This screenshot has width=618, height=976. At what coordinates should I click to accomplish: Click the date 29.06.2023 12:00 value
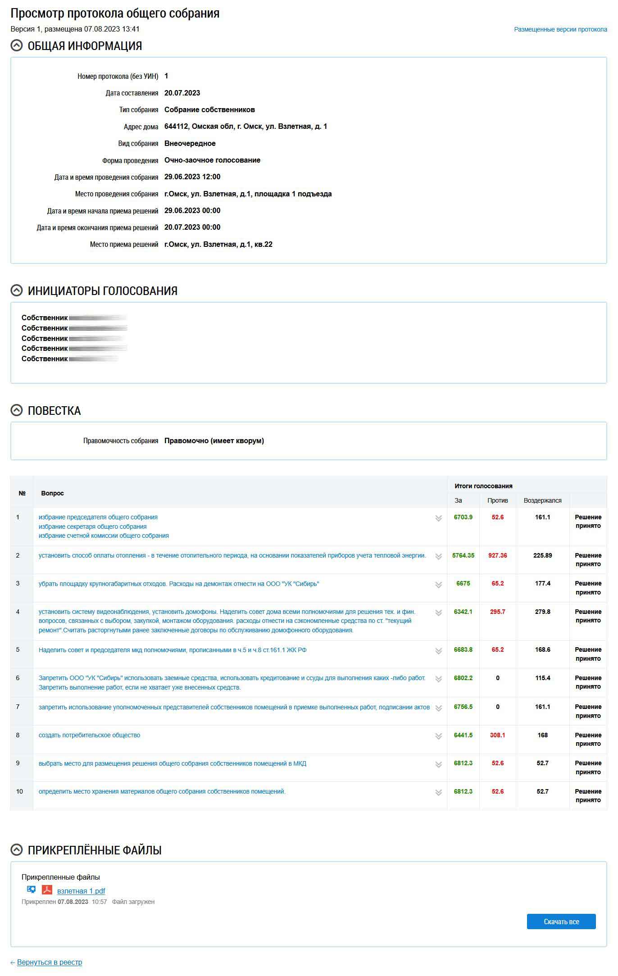pos(192,177)
